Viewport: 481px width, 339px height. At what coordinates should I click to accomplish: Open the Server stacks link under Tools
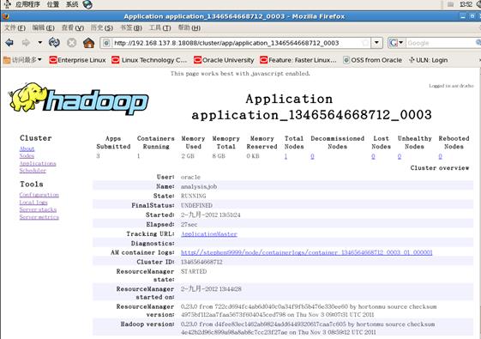pyautogui.click(x=38, y=209)
